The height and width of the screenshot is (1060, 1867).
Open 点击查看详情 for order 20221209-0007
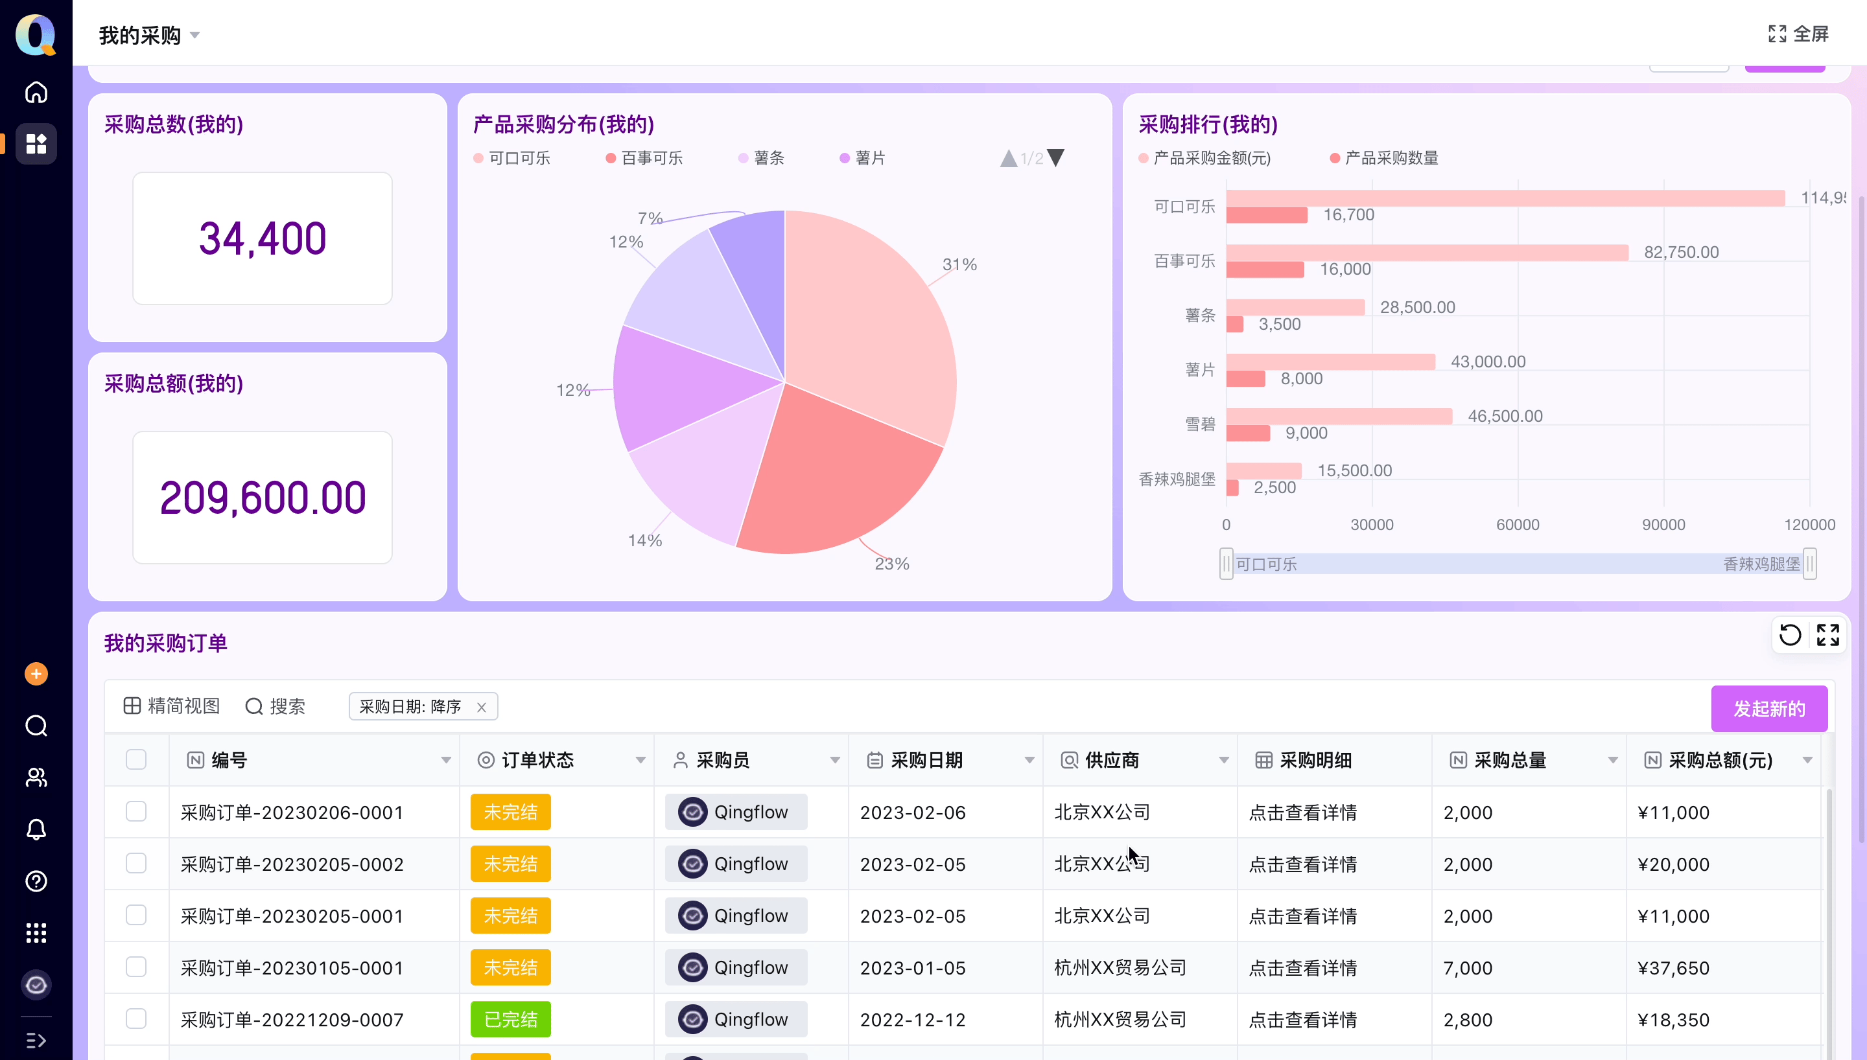coord(1302,1019)
